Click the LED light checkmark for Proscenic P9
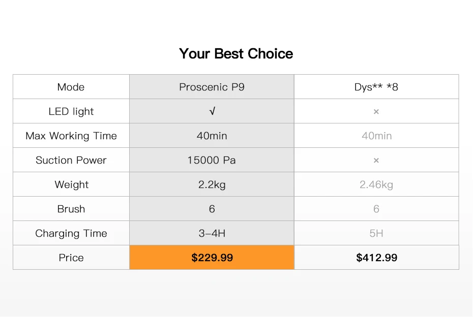Screen dimensions: 473x317 [x=212, y=111]
